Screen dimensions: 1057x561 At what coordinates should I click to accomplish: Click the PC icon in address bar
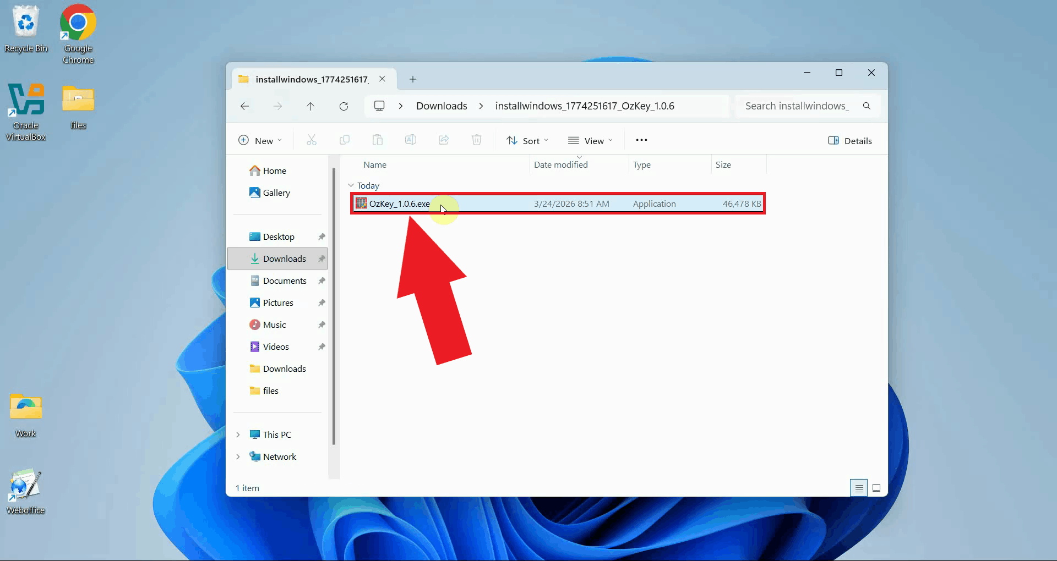click(379, 106)
